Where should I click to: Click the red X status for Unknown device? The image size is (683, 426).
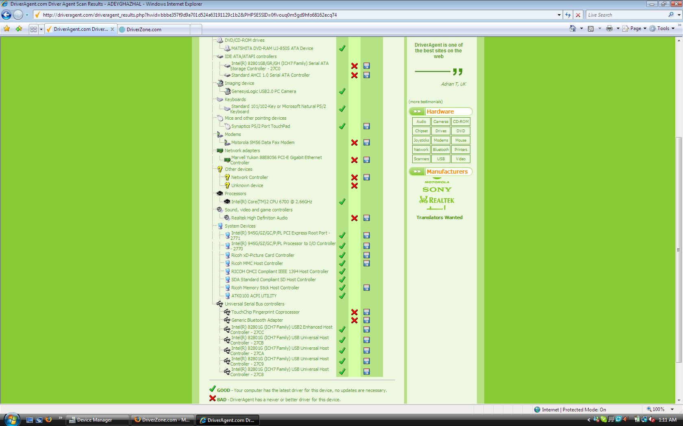click(354, 185)
